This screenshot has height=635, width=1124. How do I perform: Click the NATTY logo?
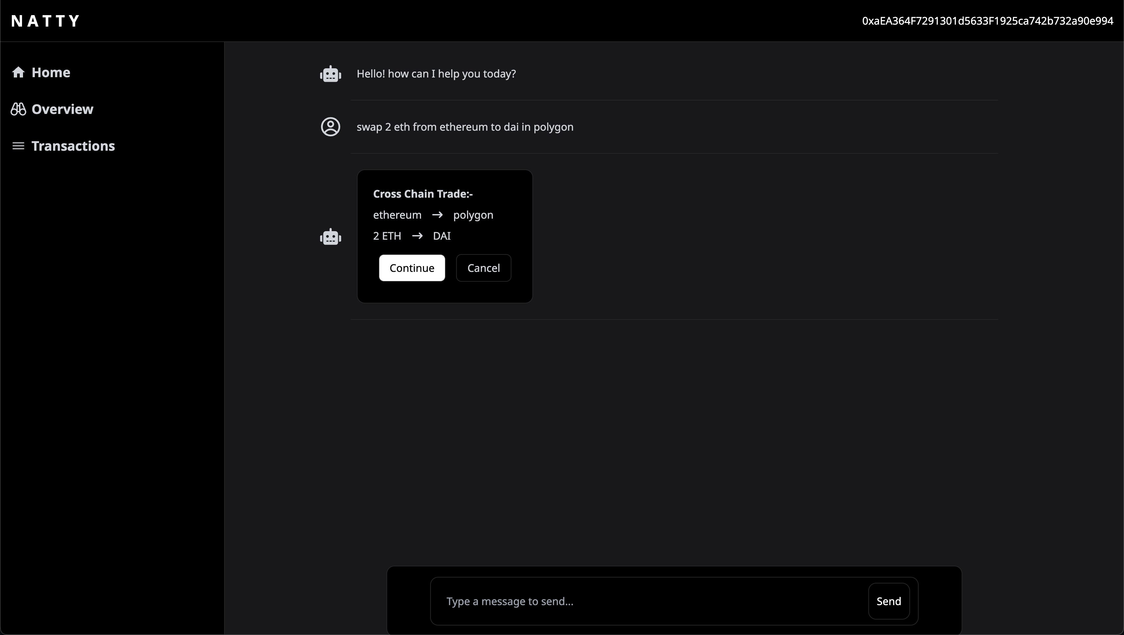[45, 21]
